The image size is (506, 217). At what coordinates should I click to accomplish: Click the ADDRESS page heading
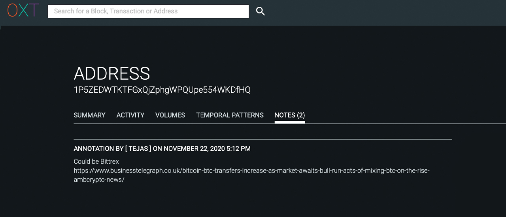pyautogui.click(x=112, y=74)
